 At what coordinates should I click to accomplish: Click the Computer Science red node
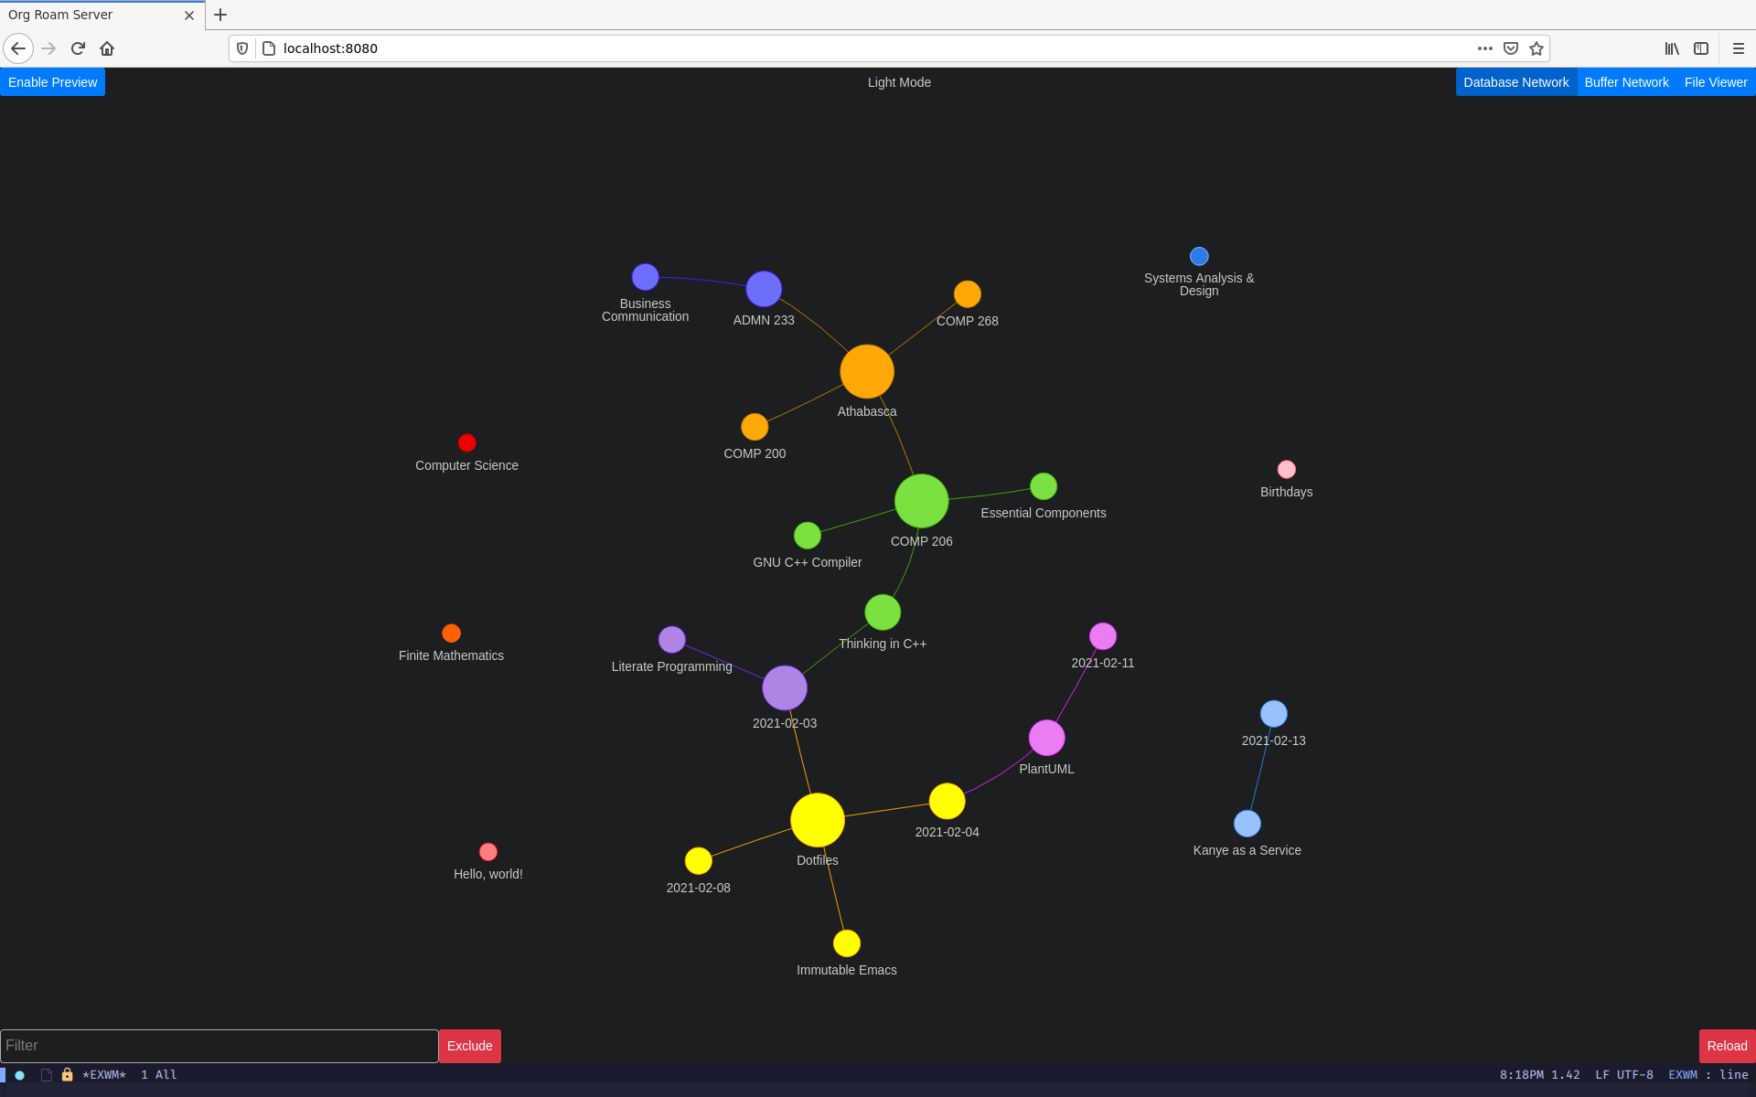coord(467,442)
